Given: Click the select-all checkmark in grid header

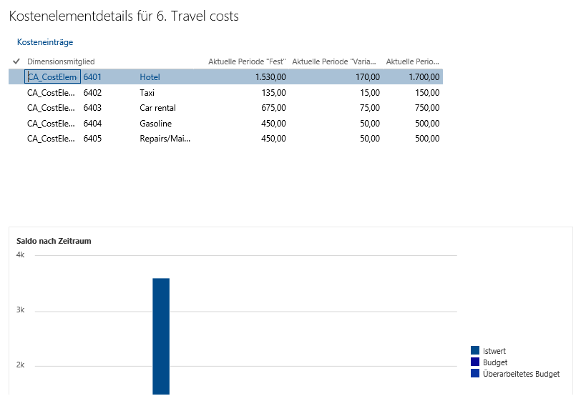Looking at the screenshot, I should click(x=16, y=61).
